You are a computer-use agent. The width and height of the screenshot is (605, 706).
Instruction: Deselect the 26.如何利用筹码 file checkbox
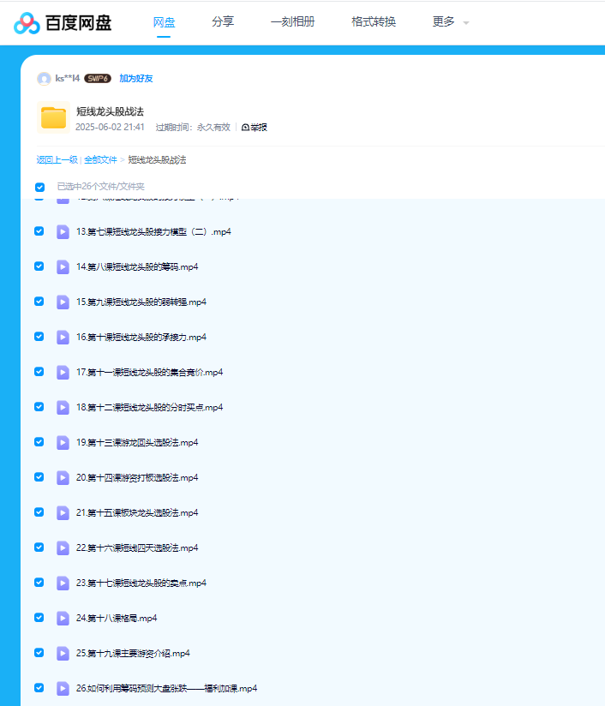coord(39,688)
